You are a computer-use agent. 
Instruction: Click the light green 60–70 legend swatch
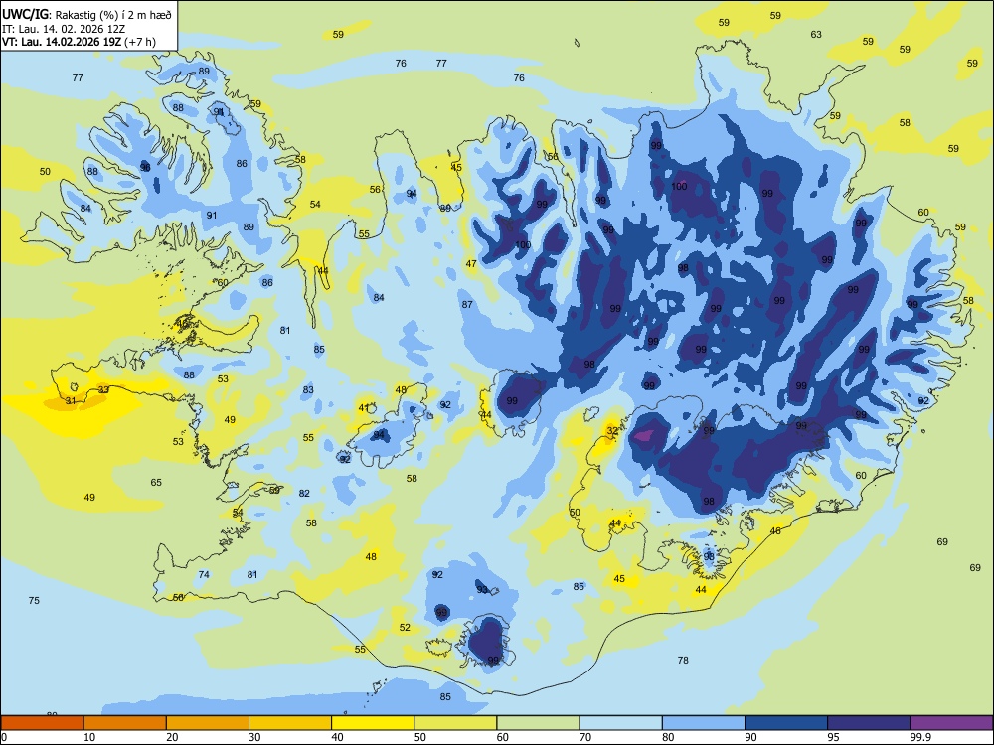point(538,723)
